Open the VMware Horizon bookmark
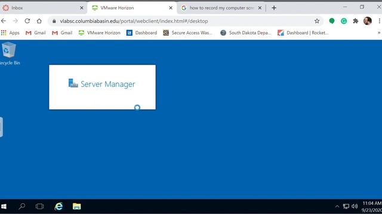 (100, 33)
